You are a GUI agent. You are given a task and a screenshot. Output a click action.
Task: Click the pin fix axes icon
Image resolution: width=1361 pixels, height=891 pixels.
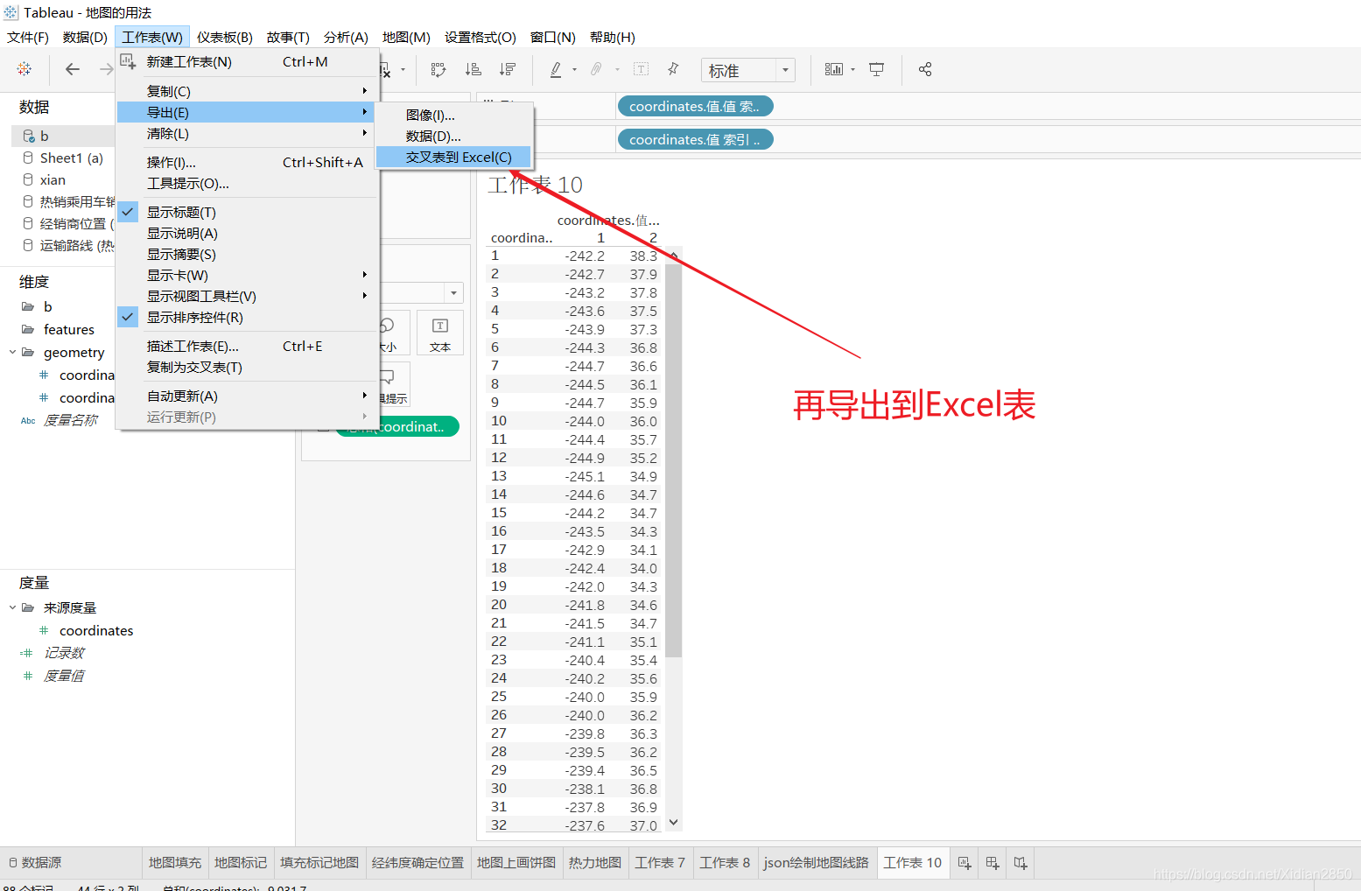[673, 69]
